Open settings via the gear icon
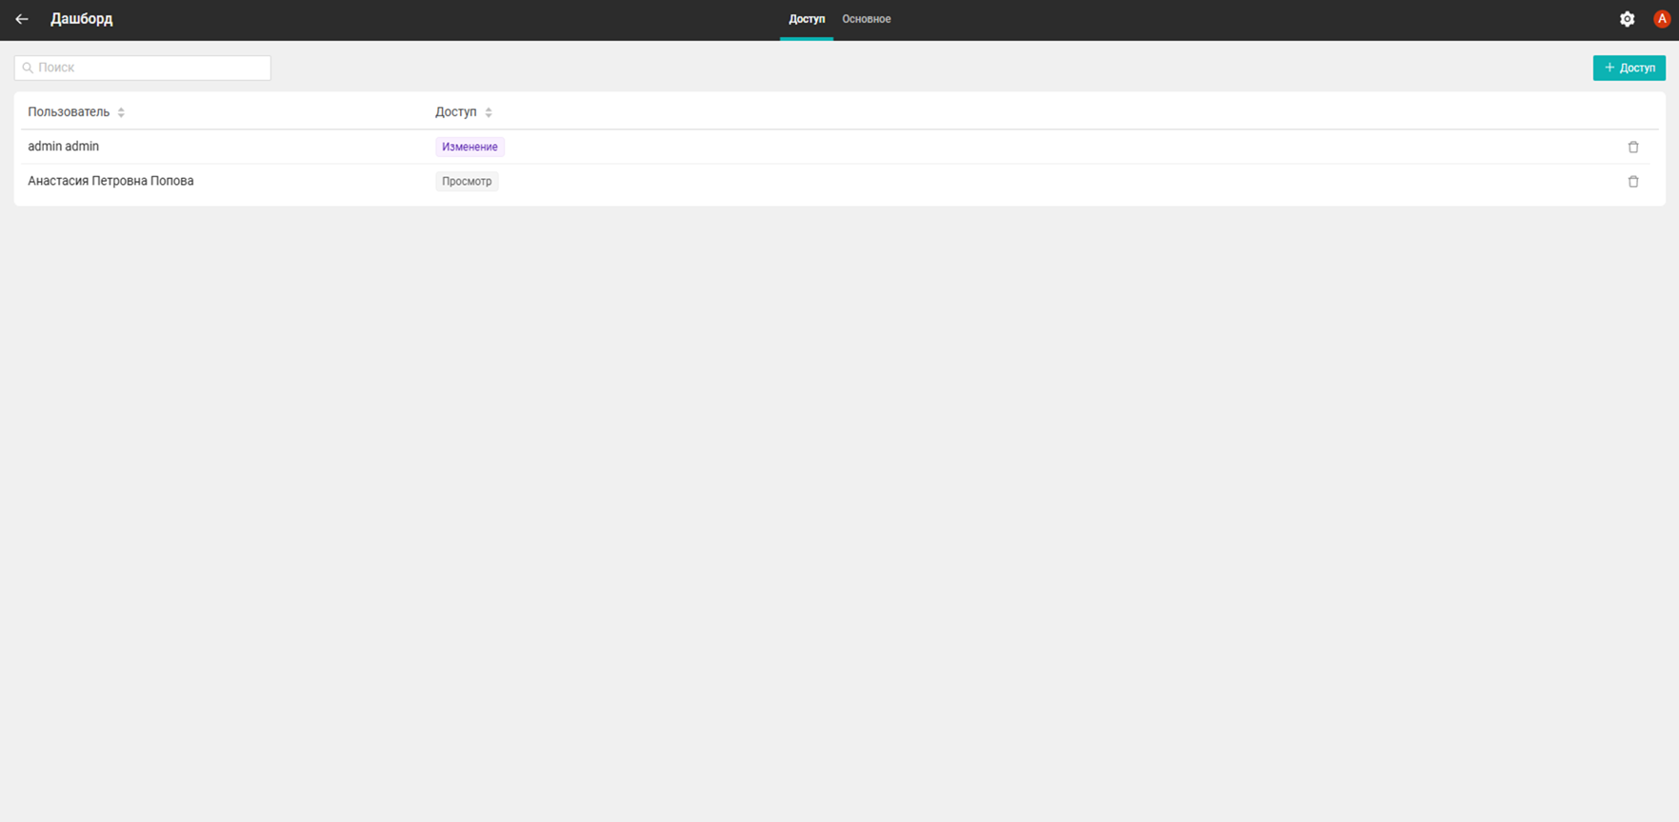 [x=1627, y=19]
